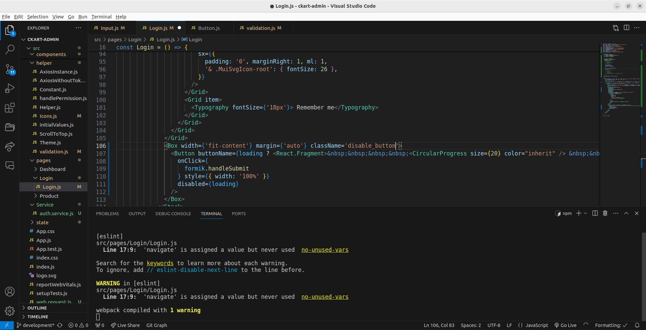Open Accounts icon in activity bar
Screen dimensions: 646x330
pos(10,292)
